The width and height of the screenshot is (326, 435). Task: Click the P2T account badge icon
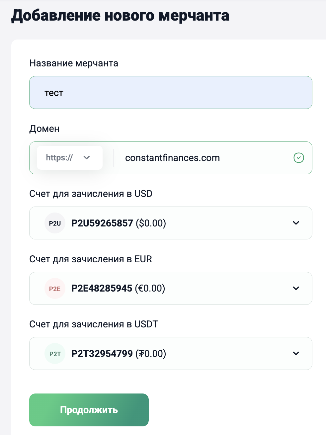pyautogui.click(x=55, y=354)
